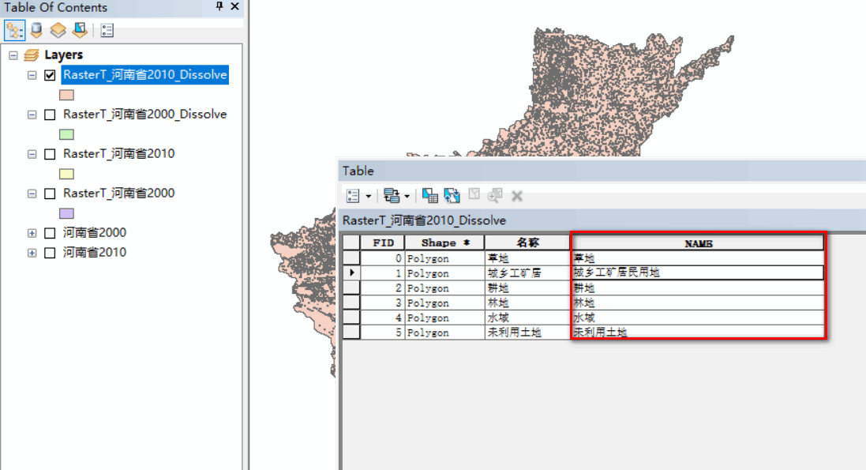Viewport: 866px width, 470px height.
Task: Collapse RasterT_河南省2010_Dissolve layer legend
Action: pyautogui.click(x=32, y=75)
